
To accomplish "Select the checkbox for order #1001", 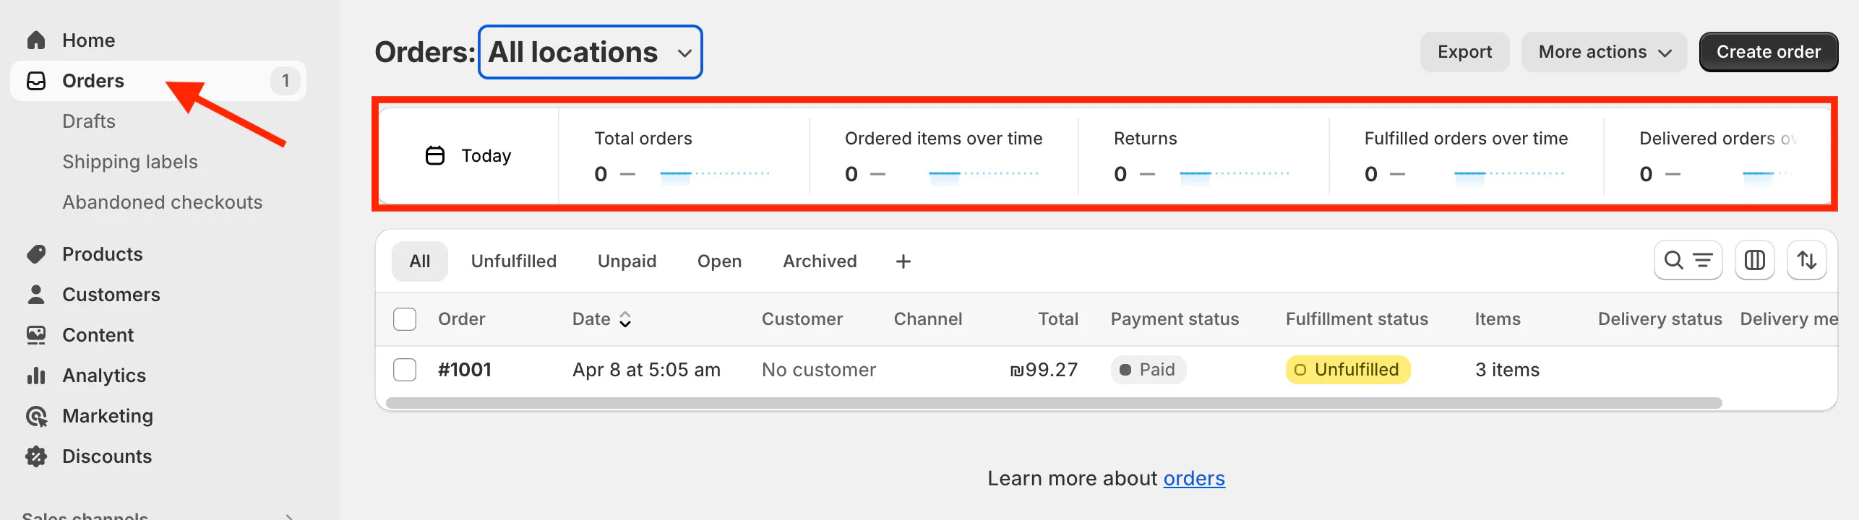I will pos(405,370).
